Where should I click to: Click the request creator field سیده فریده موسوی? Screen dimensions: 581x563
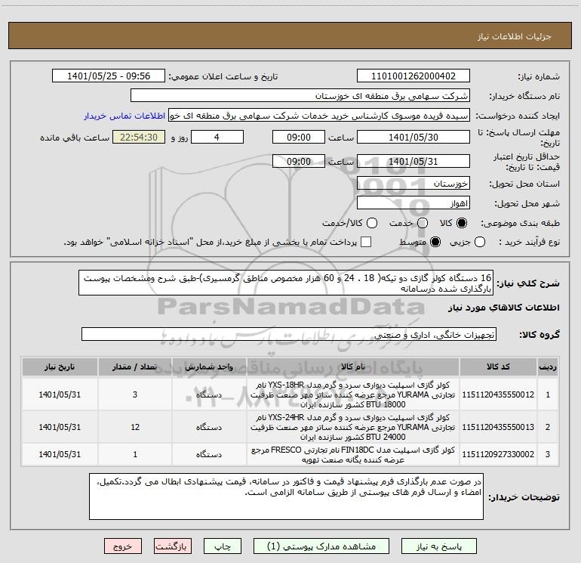319,116
